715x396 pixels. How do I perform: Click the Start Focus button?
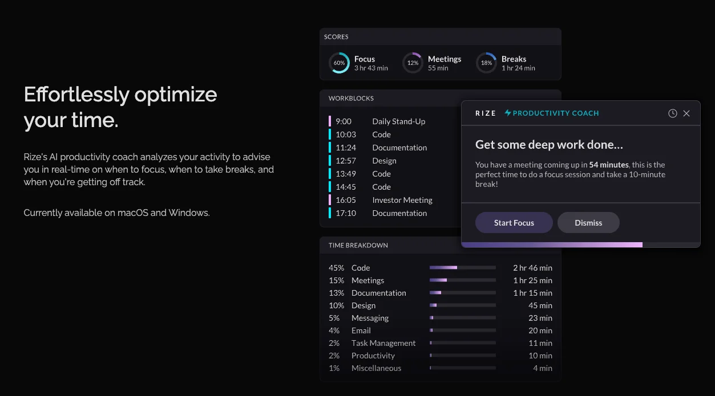pos(514,222)
